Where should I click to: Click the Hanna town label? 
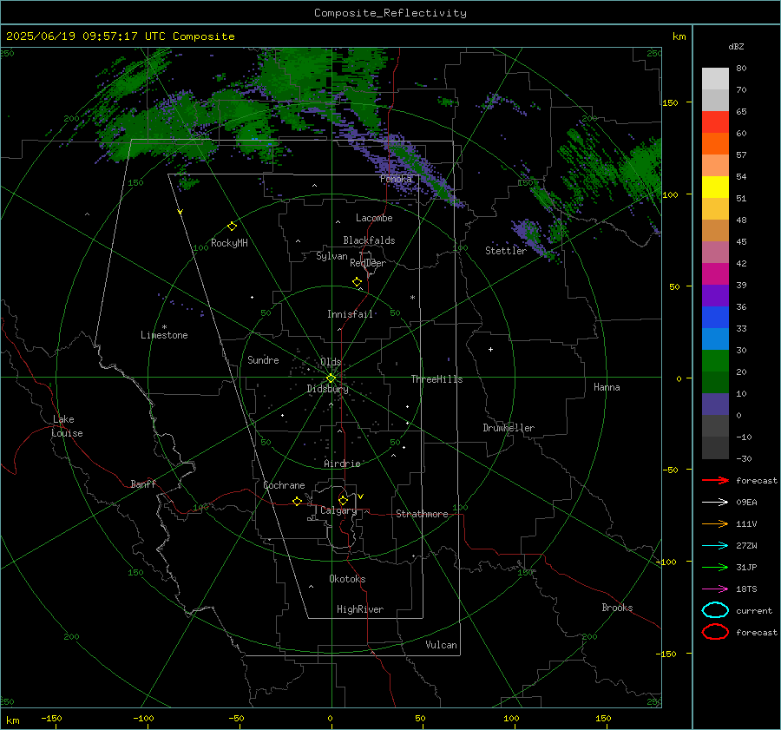607,387
